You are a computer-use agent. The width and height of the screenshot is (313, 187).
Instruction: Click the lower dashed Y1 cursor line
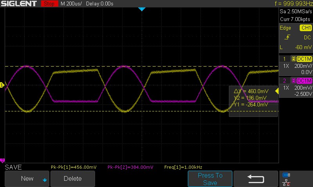coord(142,111)
